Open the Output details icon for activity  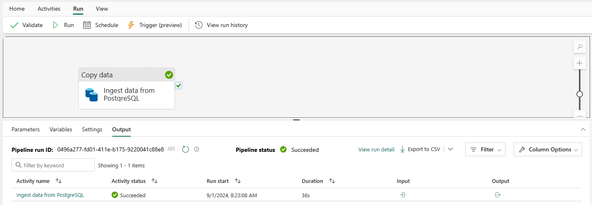click(x=498, y=195)
